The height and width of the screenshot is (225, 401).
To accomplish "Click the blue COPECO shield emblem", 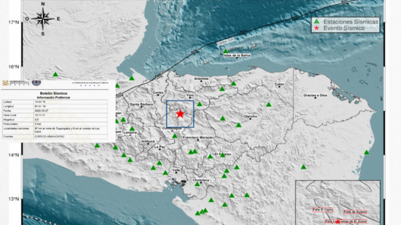I will (x=37, y=83).
